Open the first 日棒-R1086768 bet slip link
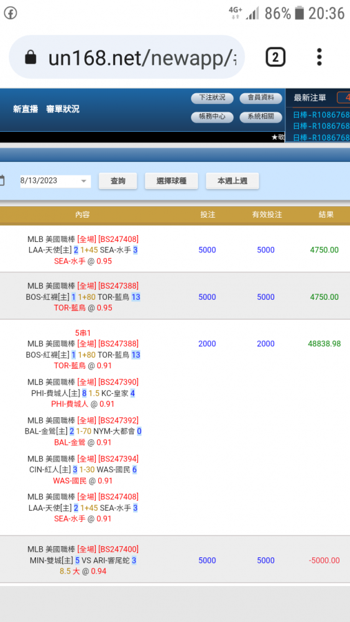The image size is (350, 622). 321,116
